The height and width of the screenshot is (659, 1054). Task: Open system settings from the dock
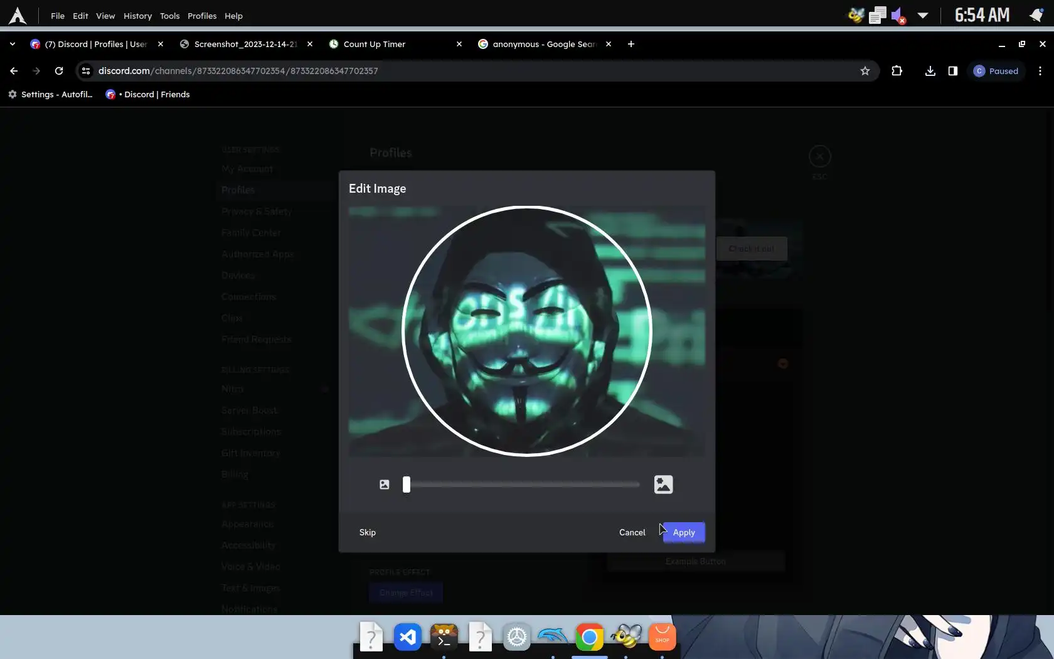pyautogui.click(x=517, y=637)
